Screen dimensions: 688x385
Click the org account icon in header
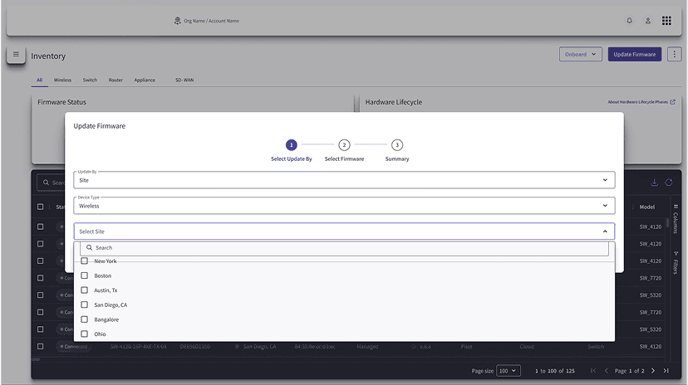click(x=177, y=21)
